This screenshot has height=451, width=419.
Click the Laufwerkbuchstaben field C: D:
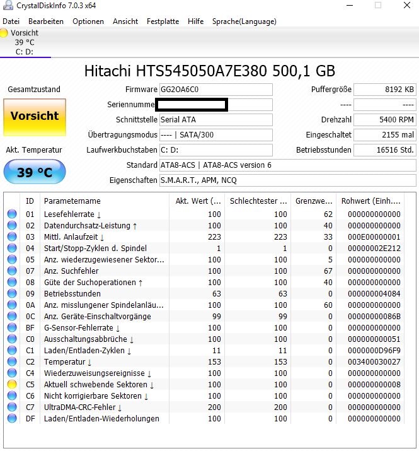pos(216,150)
